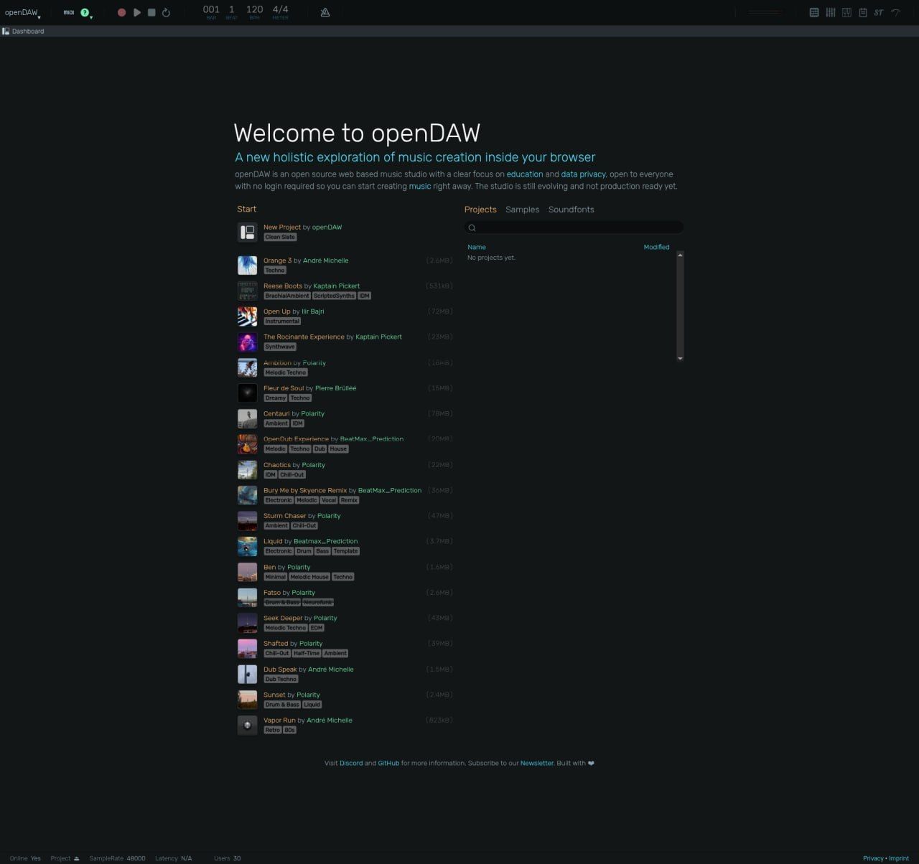Image resolution: width=919 pixels, height=864 pixels.
Task: Open the Vapor Run project thumbnail
Action: pyautogui.click(x=247, y=725)
